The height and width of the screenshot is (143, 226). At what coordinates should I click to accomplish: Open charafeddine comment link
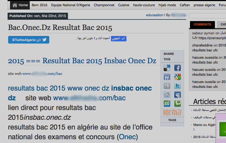(202, 45)
